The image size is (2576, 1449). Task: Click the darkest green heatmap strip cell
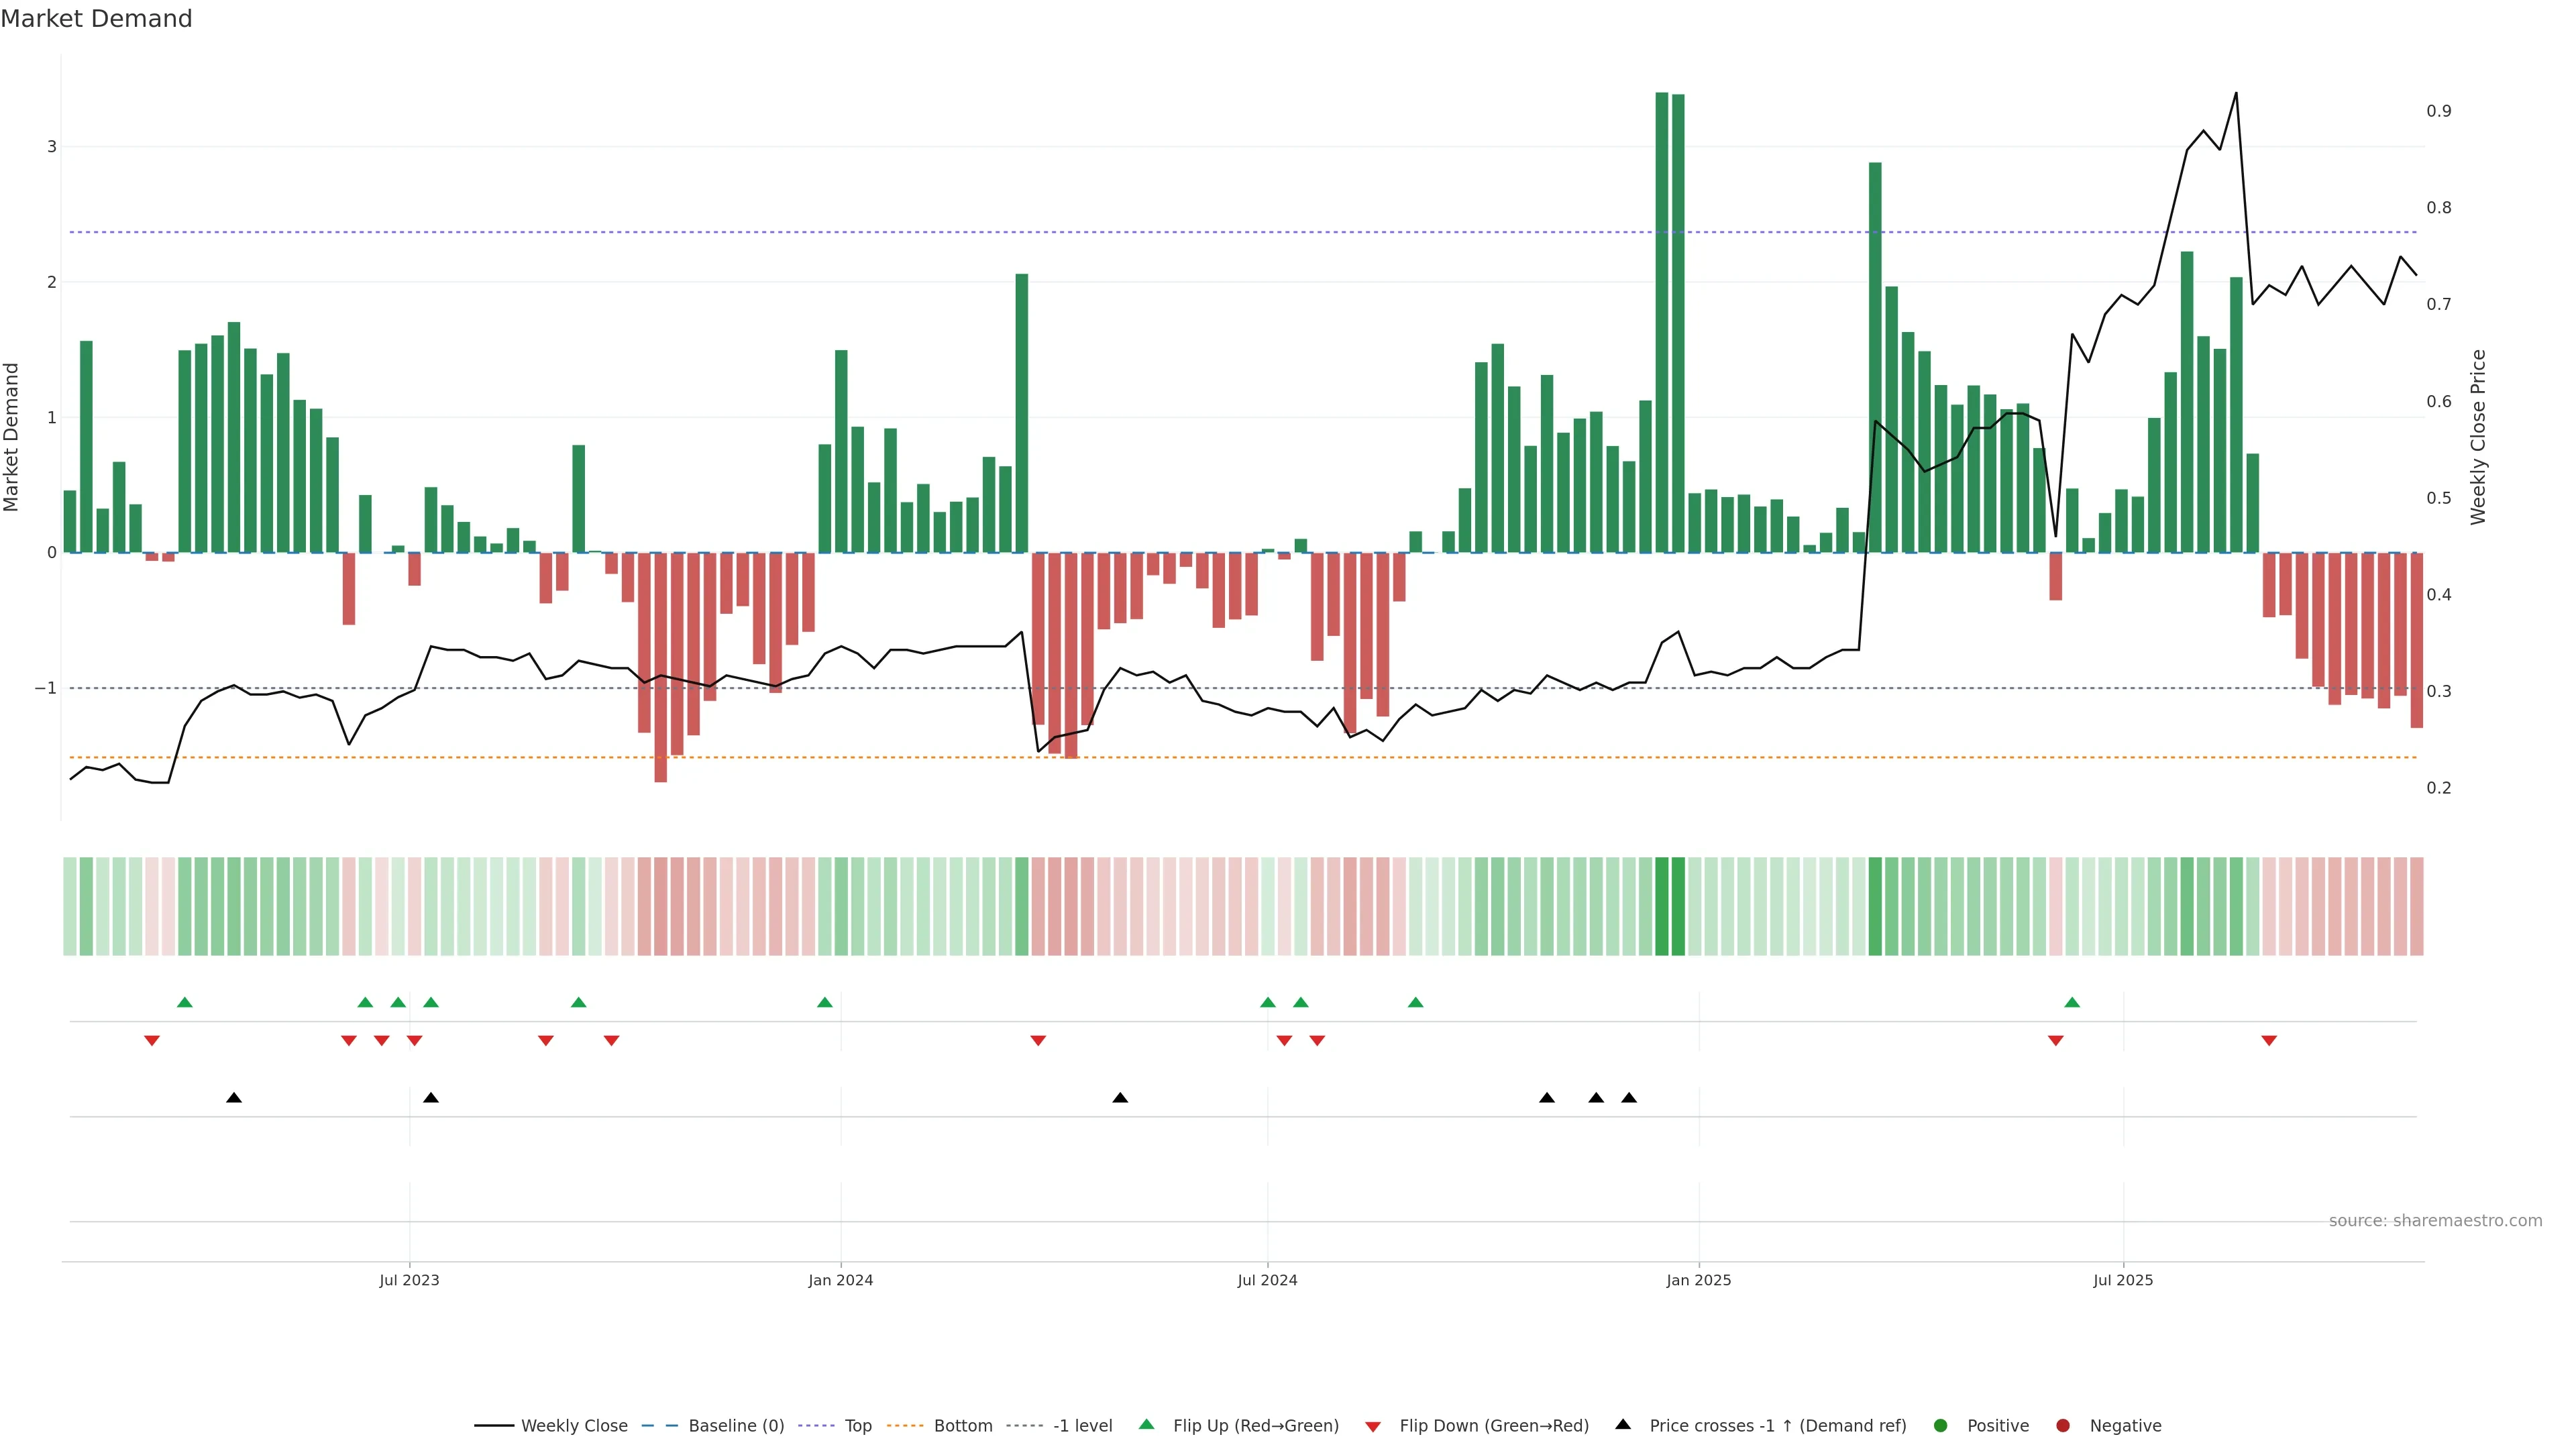coord(1661,906)
